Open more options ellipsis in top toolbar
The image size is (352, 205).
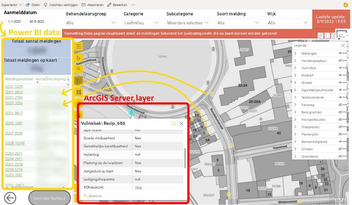[x=133, y=5]
